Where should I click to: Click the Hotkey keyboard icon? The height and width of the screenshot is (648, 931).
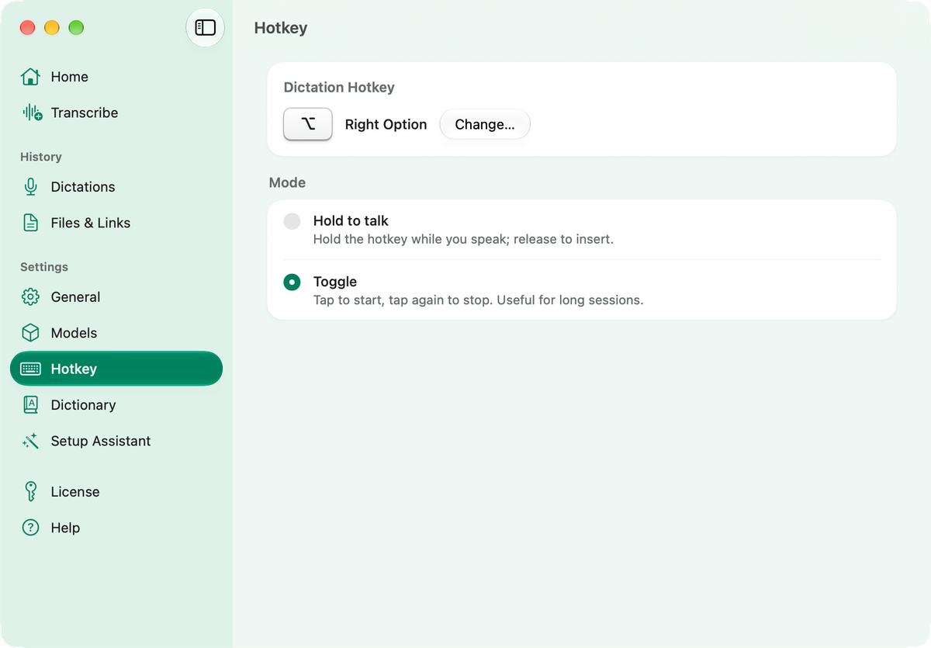coord(30,369)
